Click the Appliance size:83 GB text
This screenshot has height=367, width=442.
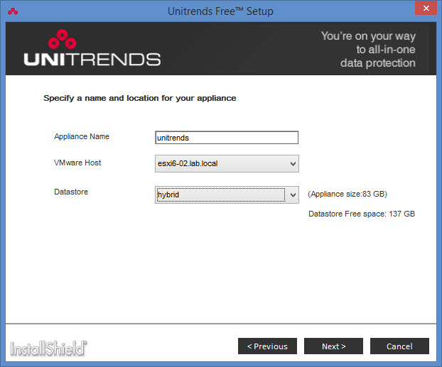click(347, 194)
